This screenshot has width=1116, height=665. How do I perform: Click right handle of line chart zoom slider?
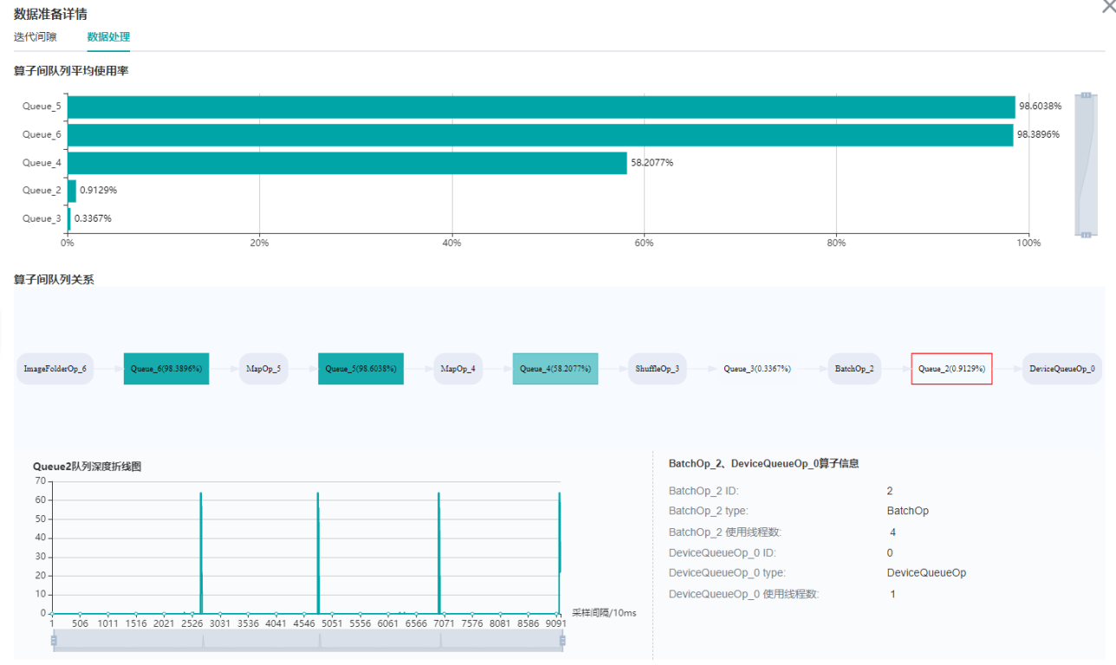coord(562,641)
